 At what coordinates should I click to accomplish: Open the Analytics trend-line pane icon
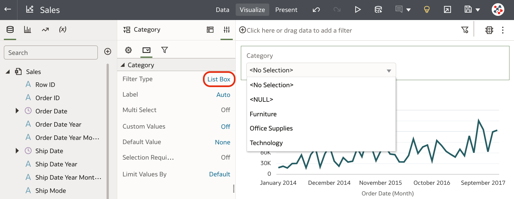click(45, 30)
